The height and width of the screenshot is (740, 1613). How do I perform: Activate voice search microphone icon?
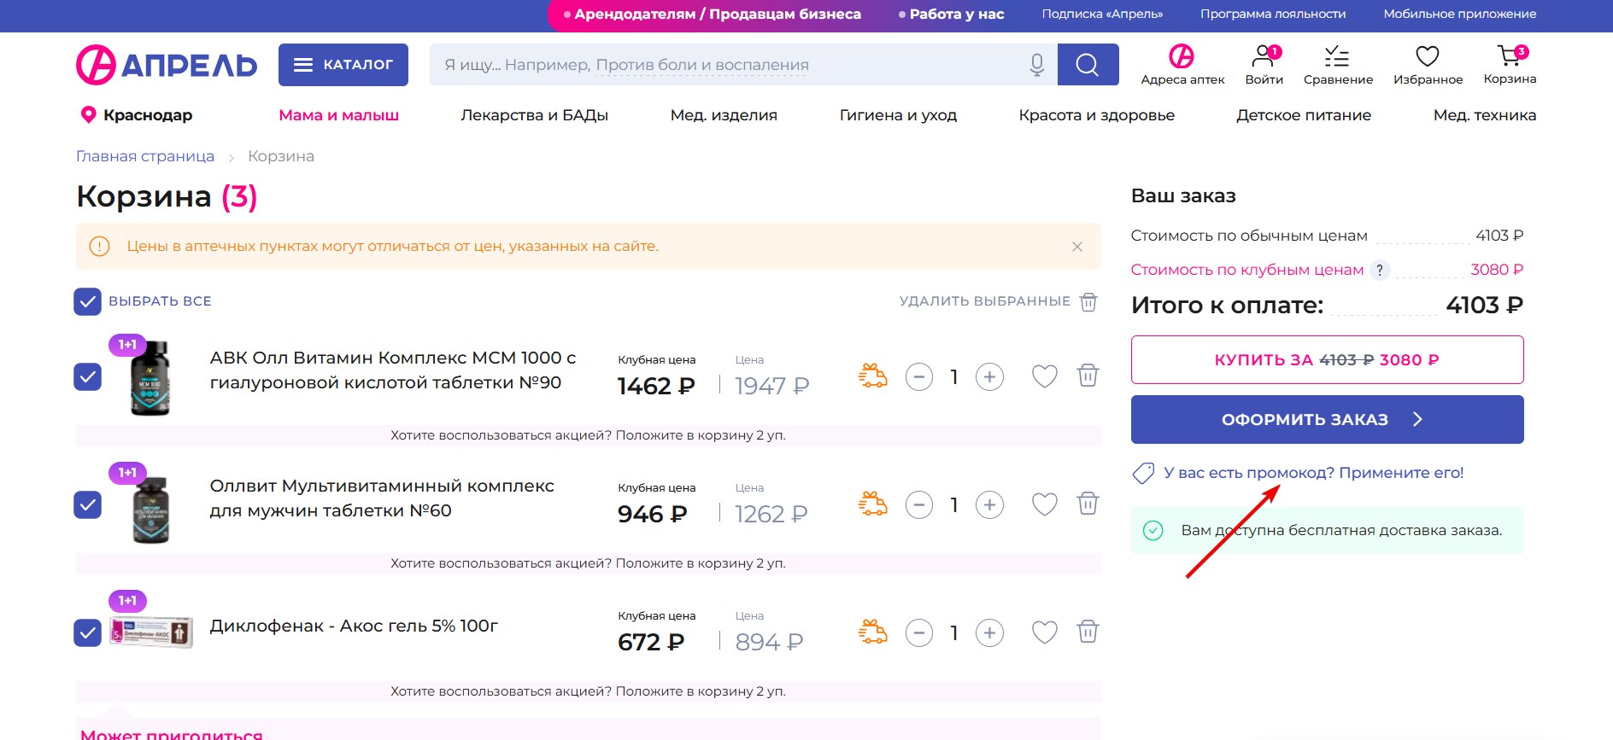pos(1037,65)
